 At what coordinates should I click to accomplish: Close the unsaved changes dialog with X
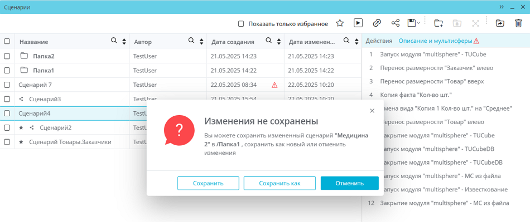(x=372, y=111)
